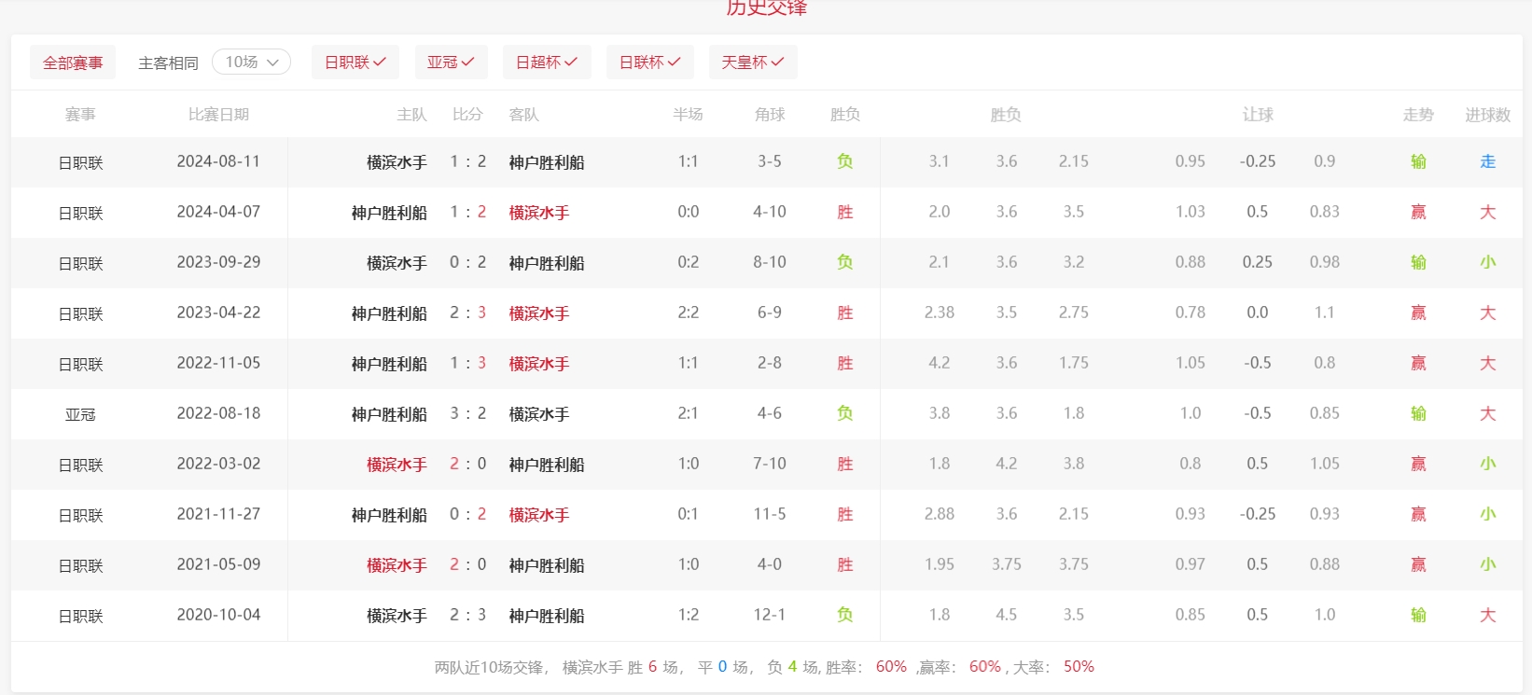Select the 全部赛事 filter button
This screenshot has width=1532, height=695.
tap(73, 63)
